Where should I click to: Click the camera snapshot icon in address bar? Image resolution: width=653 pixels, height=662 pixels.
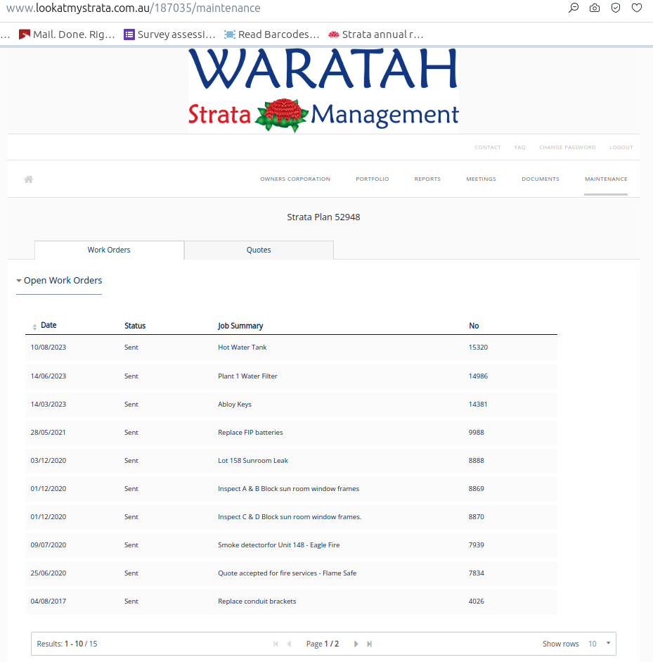(x=595, y=8)
